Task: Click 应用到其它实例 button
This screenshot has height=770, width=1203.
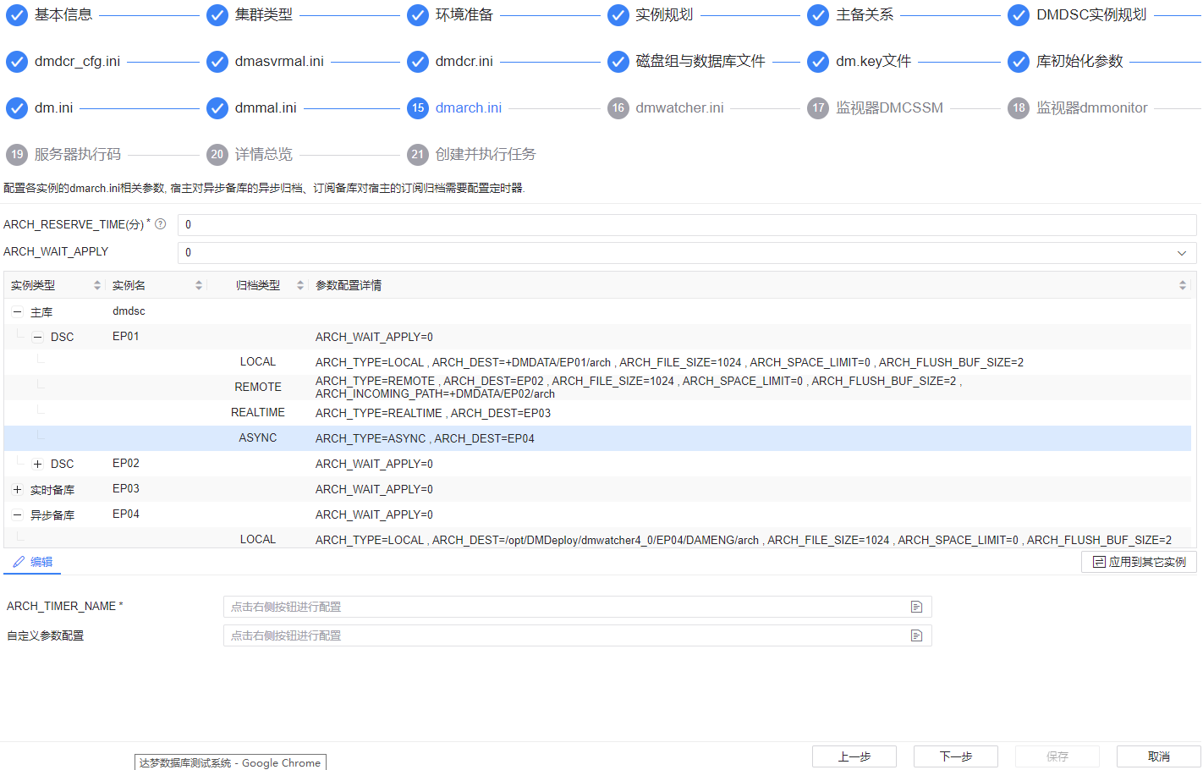Action: (1139, 562)
